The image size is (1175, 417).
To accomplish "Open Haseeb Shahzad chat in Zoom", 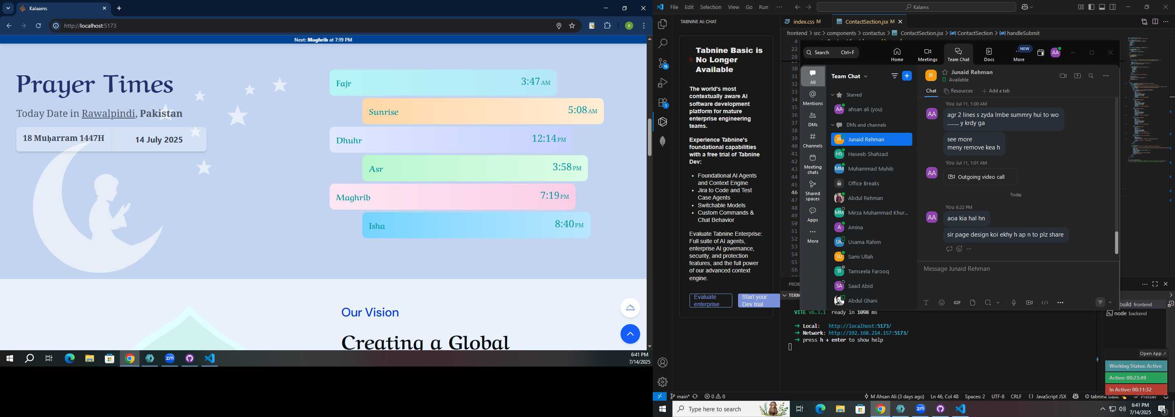I will click(871, 154).
